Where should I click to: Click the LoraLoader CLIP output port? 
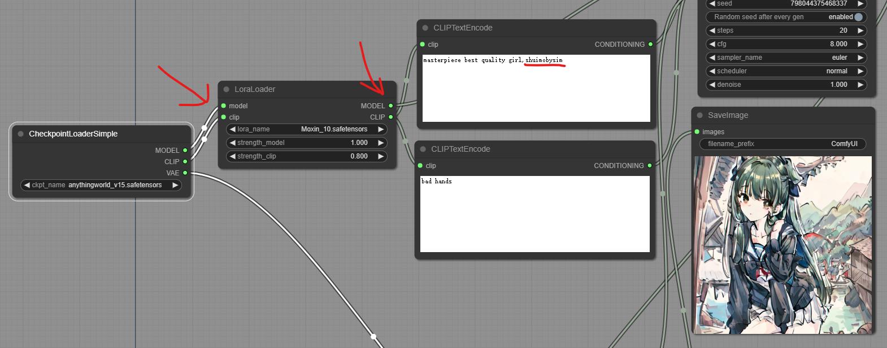tap(390, 117)
